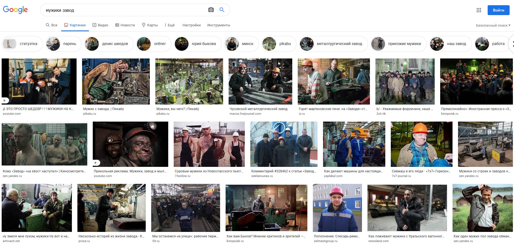Viewport: 514px width, 247px height.
Task: Select the работа suggestion chip
Action: click(492, 44)
